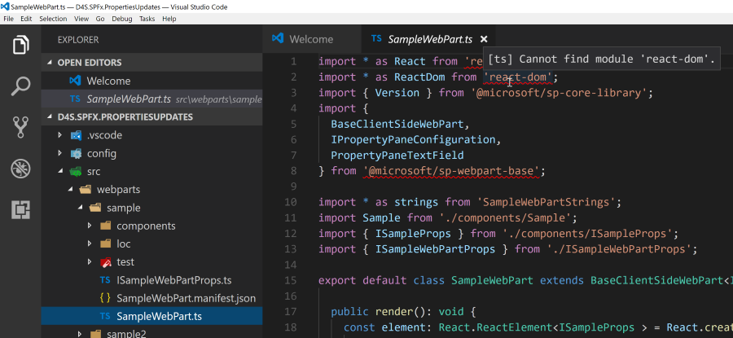Image resolution: width=733 pixels, height=338 pixels.
Task: Click the red test folder icon
Action: [x=106, y=262]
